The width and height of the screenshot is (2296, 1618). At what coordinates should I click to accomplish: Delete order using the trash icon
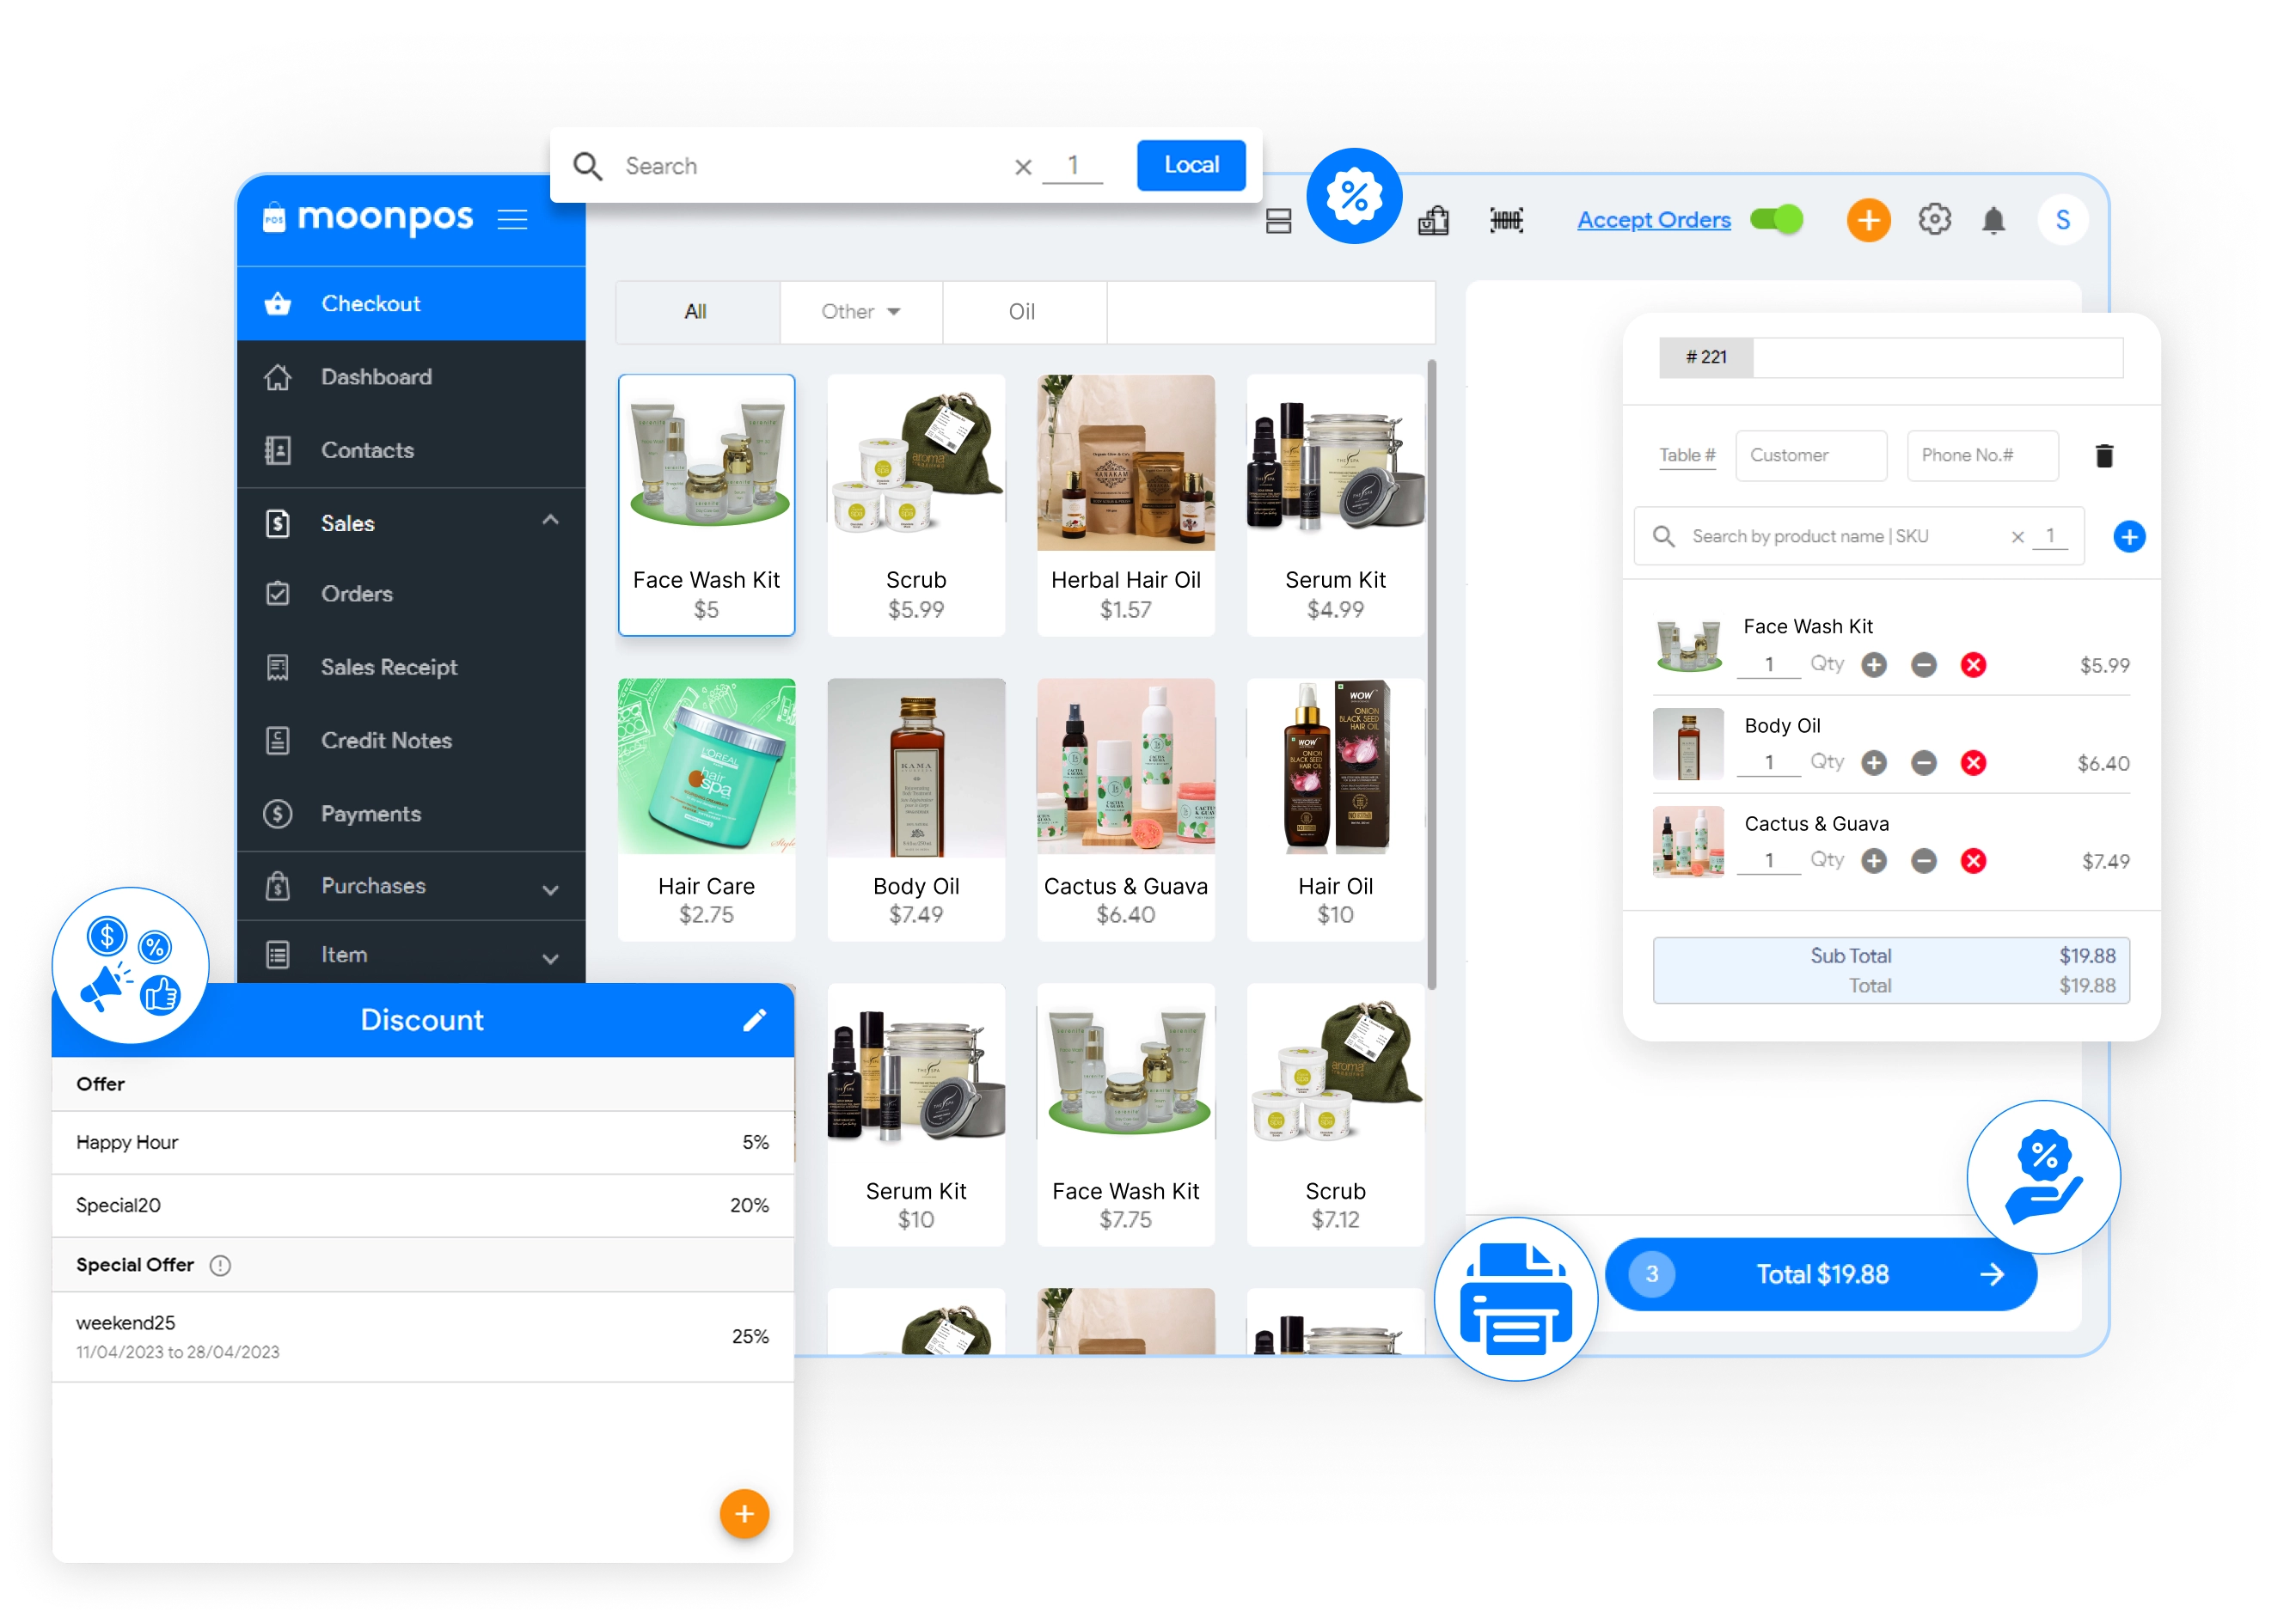(2104, 455)
